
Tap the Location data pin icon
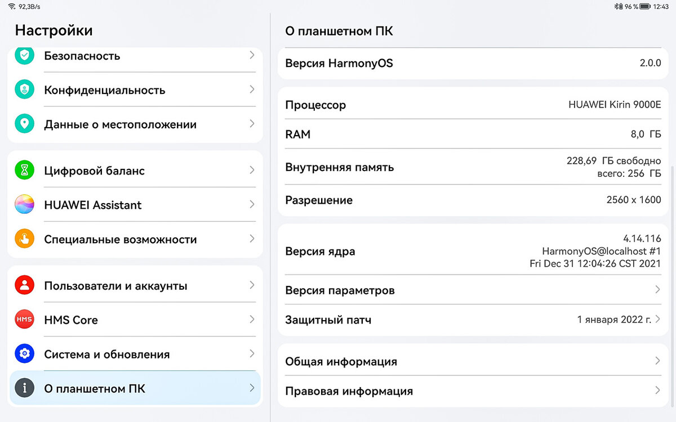click(24, 124)
